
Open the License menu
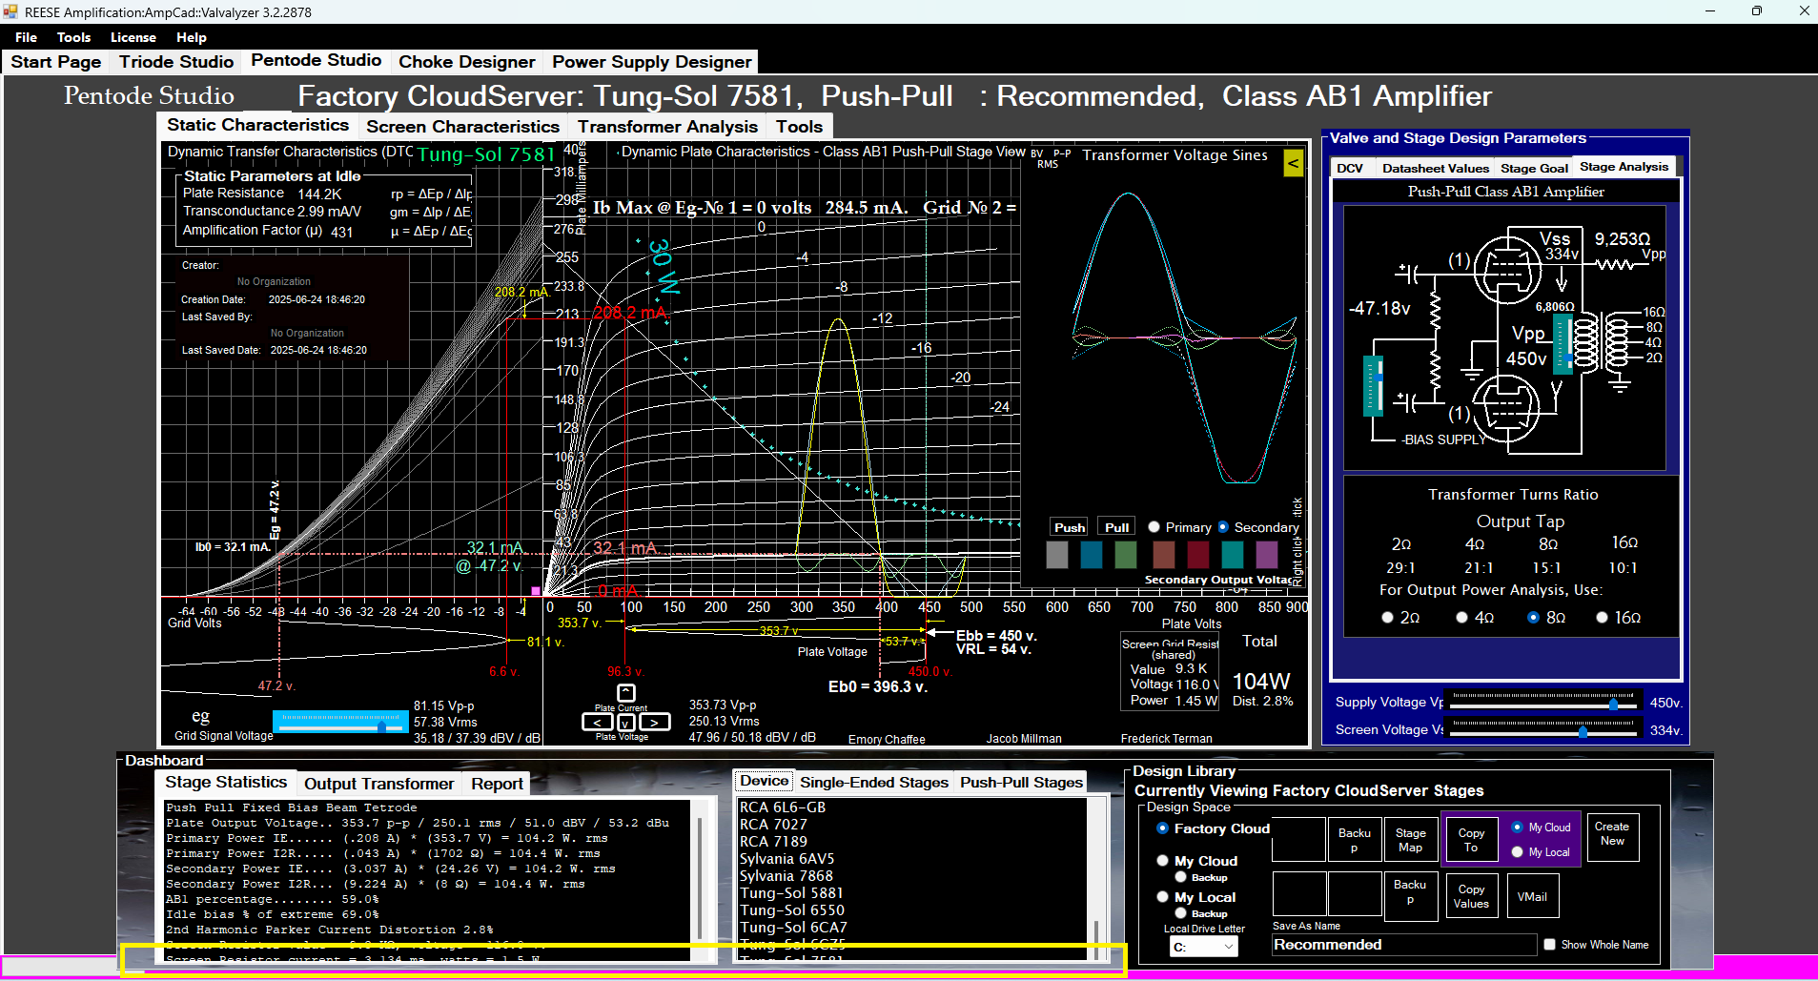tap(133, 37)
